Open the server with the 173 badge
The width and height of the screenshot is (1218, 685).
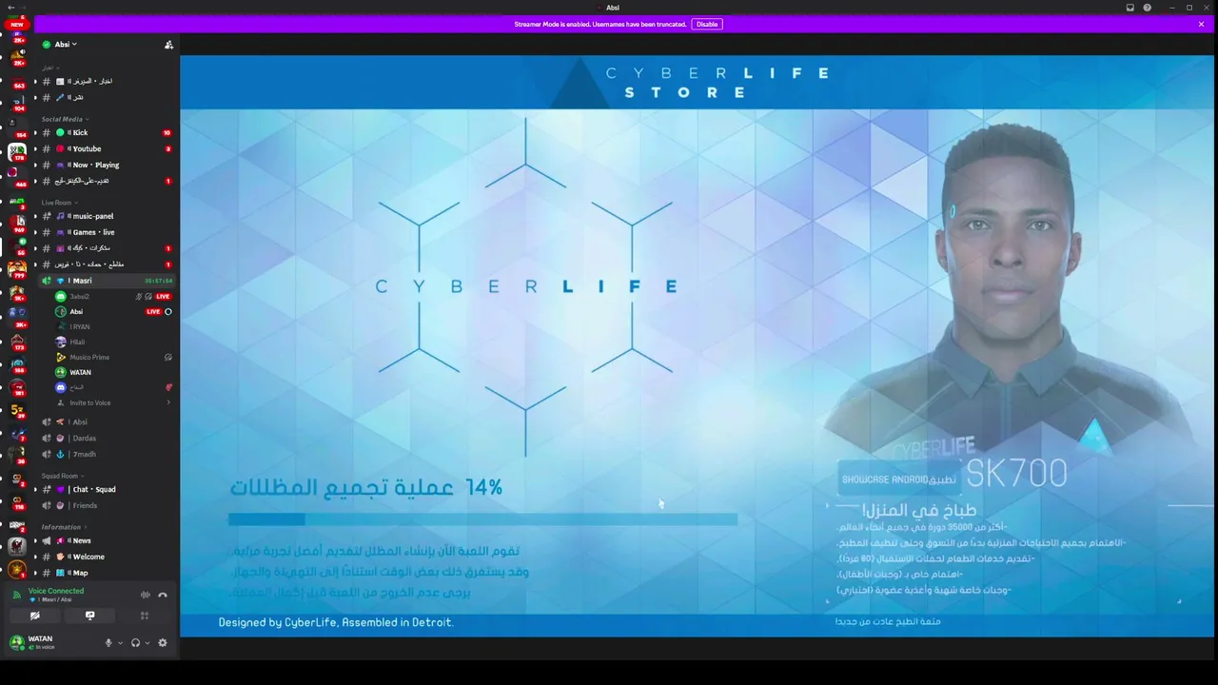click(16, 341)
